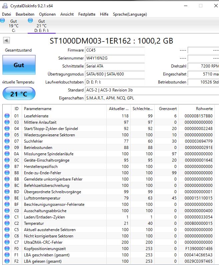The image size is (219, 265).
Task: Click status dot for 09 Betriebsstunden row
Action: (7, 147)
